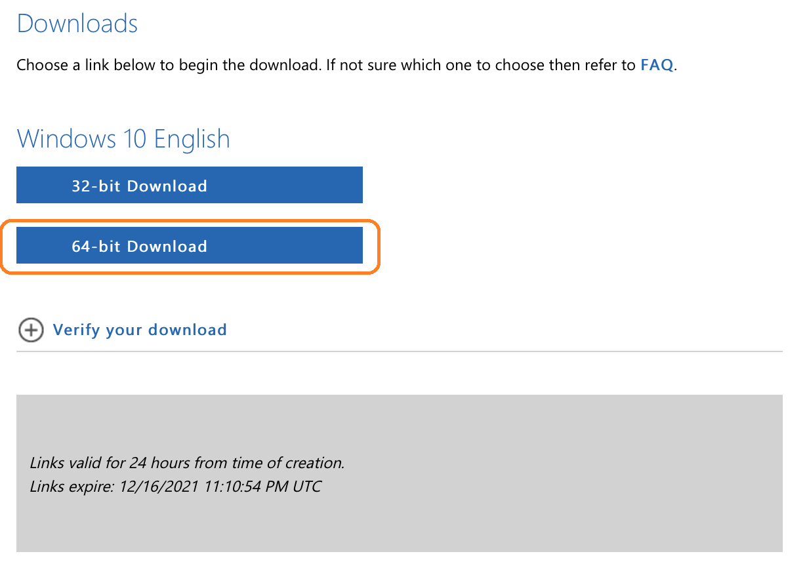Click the 64-bit label on the download button

pyautogui.click(x=97, y=247)
